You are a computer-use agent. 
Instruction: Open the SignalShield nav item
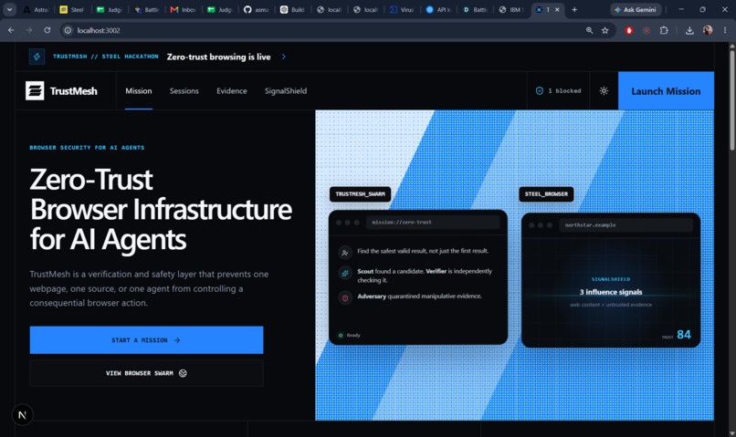pyautogui.click(x=286, y=91)
